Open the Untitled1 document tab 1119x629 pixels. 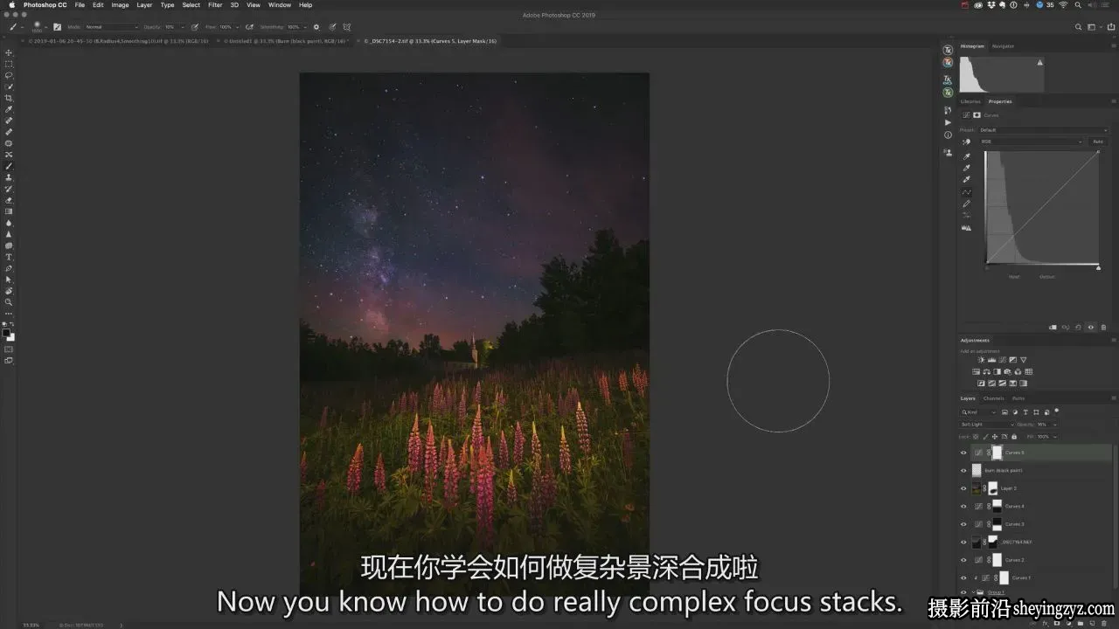coord(286,41)
